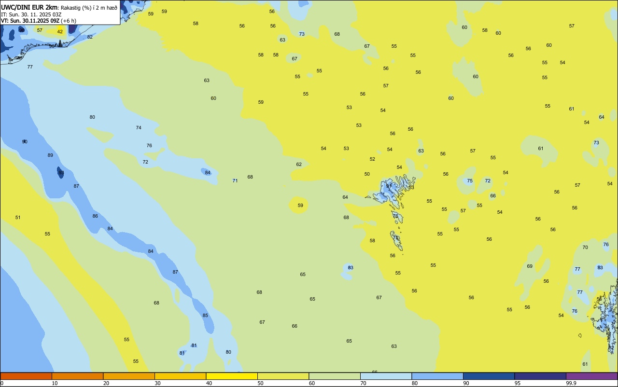Click the dark blue 90–95 legend swatch
618x387 pixels.
click(489, 376)
